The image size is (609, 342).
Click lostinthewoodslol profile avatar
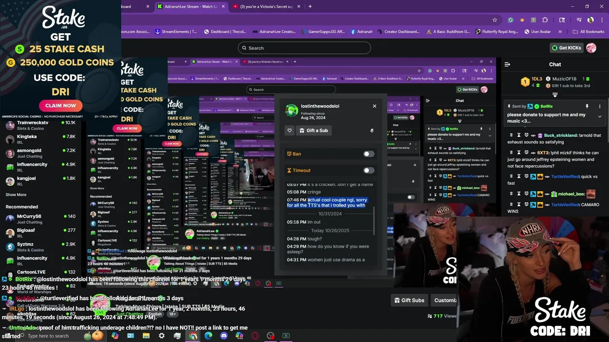292,111
